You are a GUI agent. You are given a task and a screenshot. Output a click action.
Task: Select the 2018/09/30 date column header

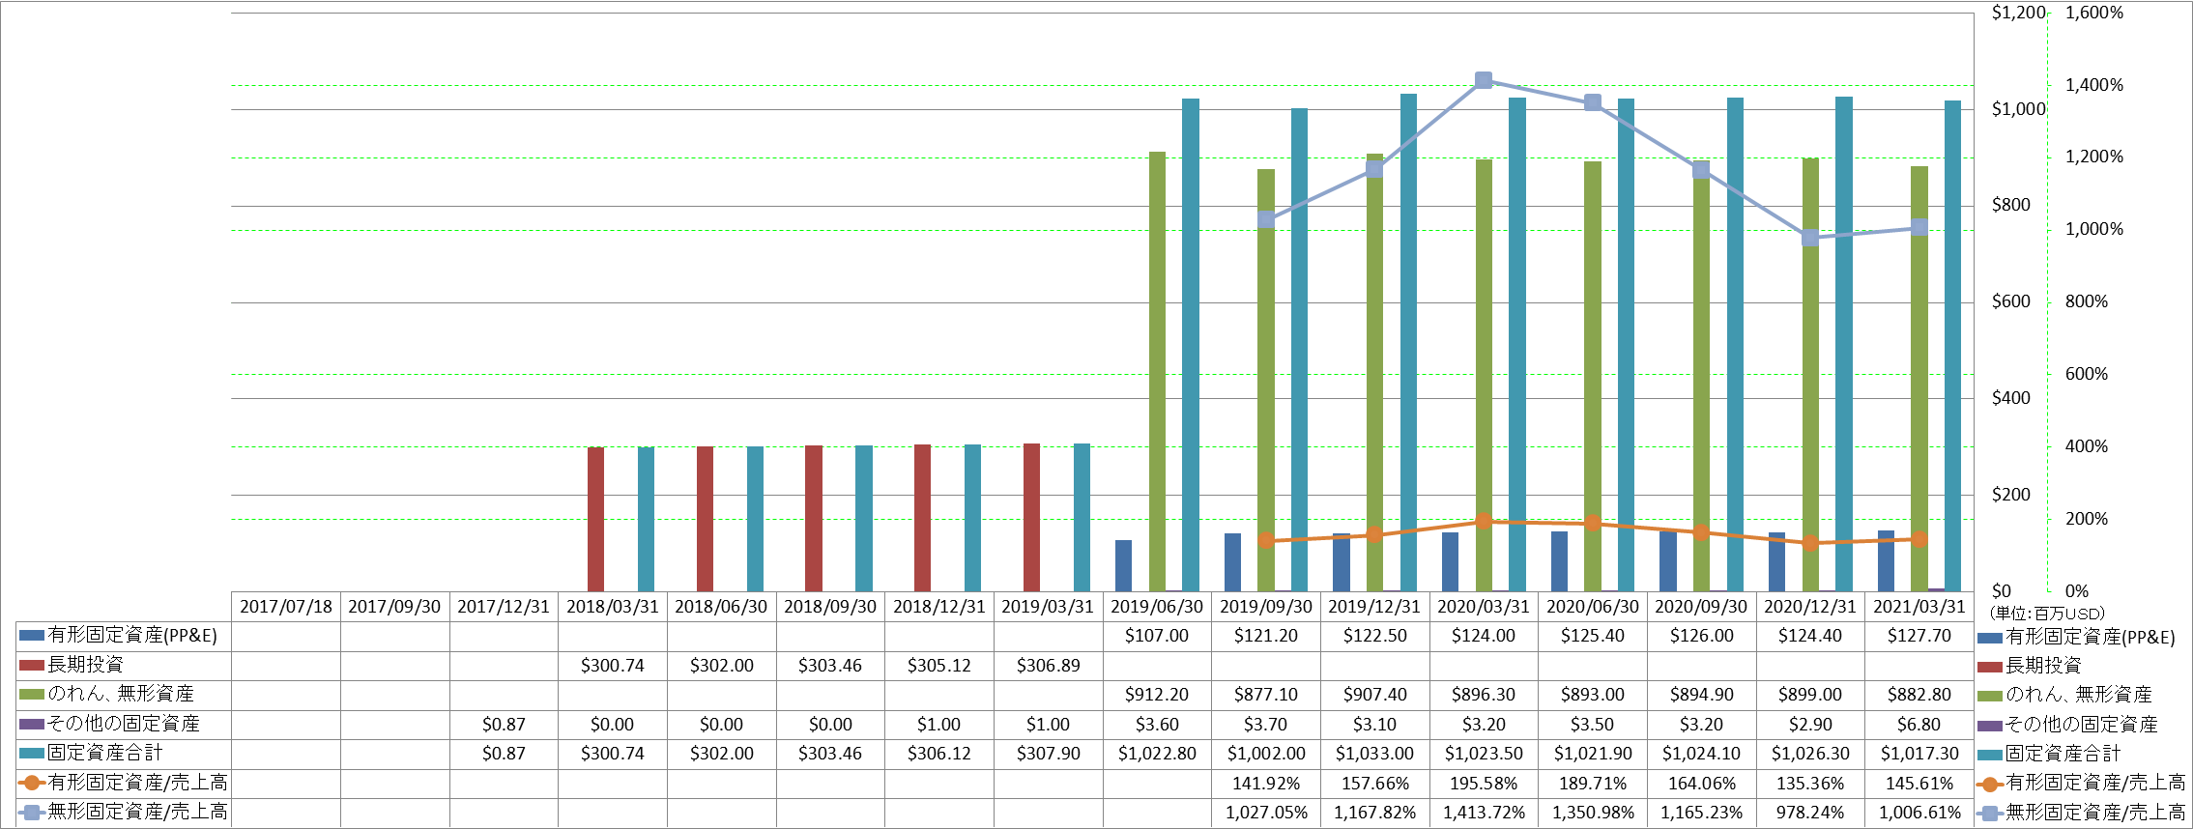coord(830,607)
